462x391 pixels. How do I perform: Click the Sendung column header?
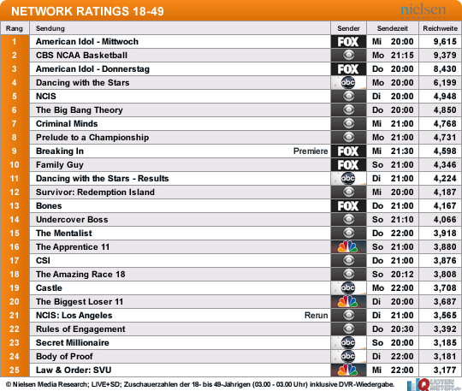[50, 28]
